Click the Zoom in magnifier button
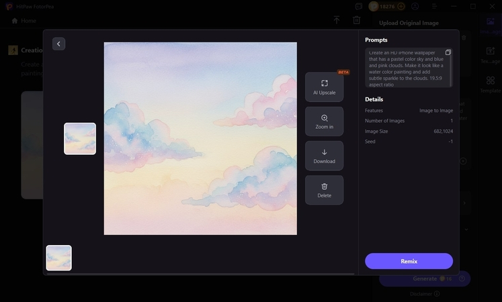 click(x=324, y=121)
